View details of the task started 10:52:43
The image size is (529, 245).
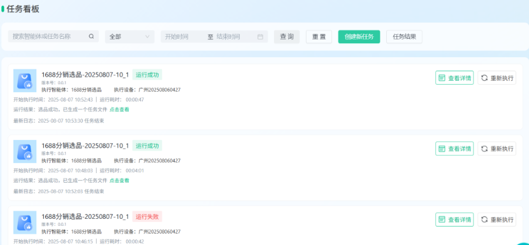pos(454,78)
